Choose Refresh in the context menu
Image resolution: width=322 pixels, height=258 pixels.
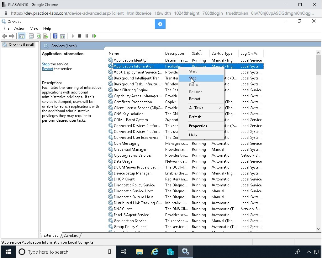coord(201,117)
